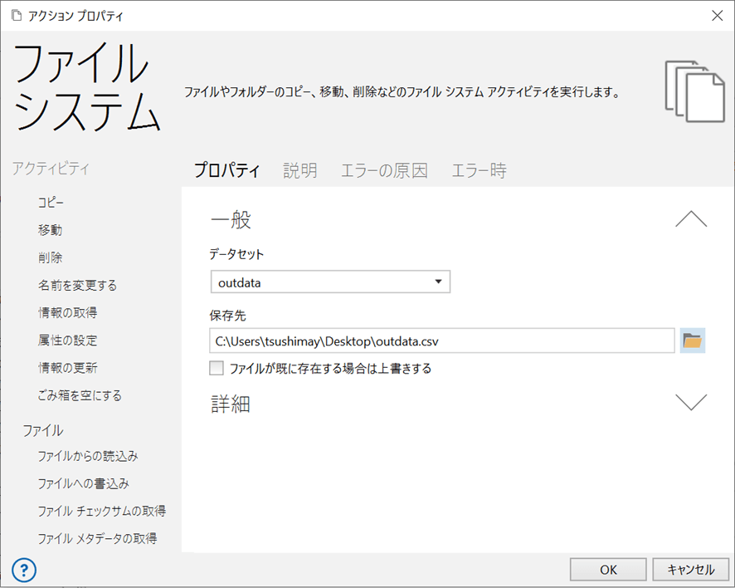Click the 保存先 path input field
The width and height of the screenshot is (735, 588).
click(441, 341)
